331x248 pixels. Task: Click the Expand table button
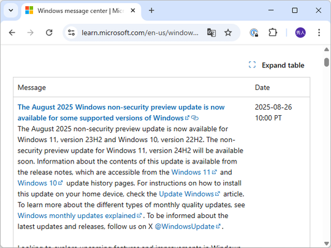coord(276,65)
